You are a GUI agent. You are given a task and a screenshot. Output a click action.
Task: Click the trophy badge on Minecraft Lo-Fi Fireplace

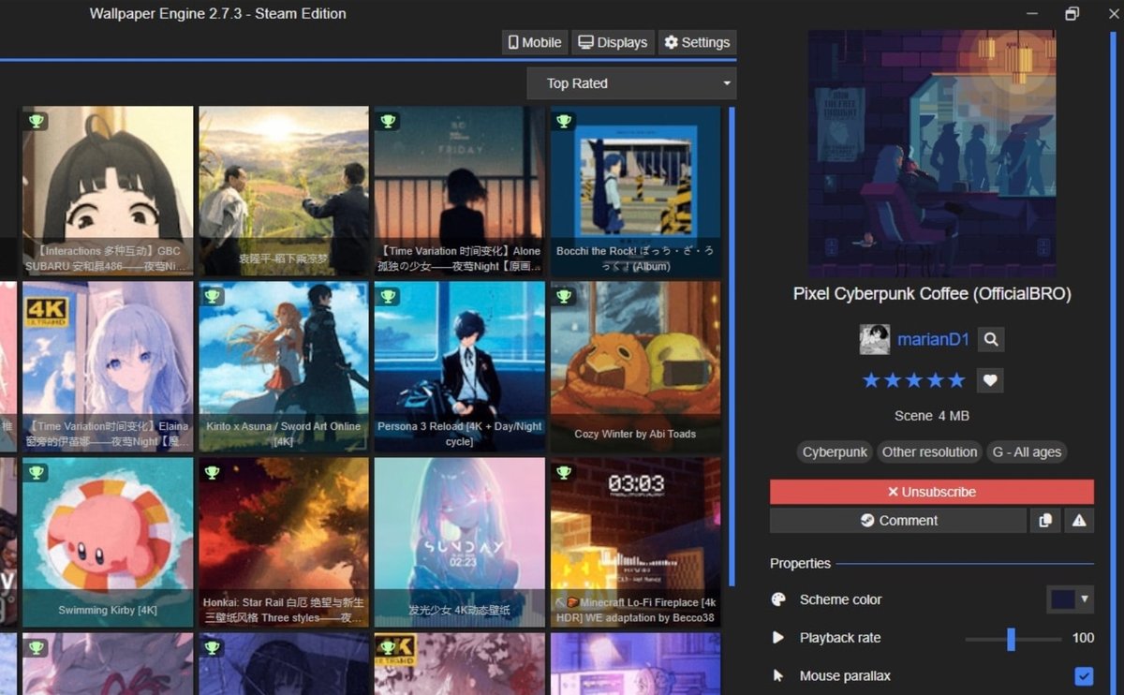[x=564, y=472]
